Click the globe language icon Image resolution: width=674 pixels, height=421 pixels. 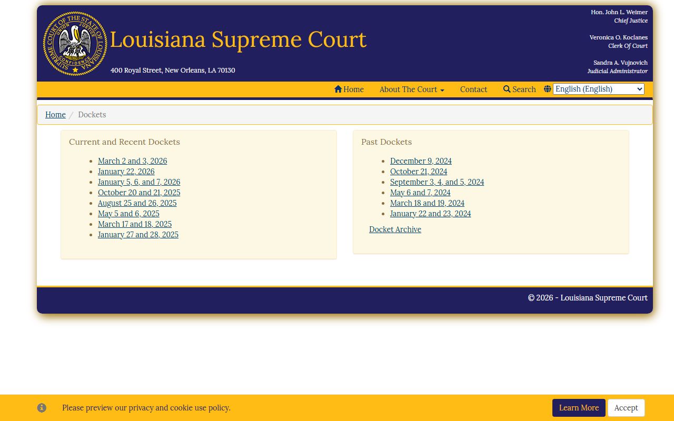coord(548,89)
